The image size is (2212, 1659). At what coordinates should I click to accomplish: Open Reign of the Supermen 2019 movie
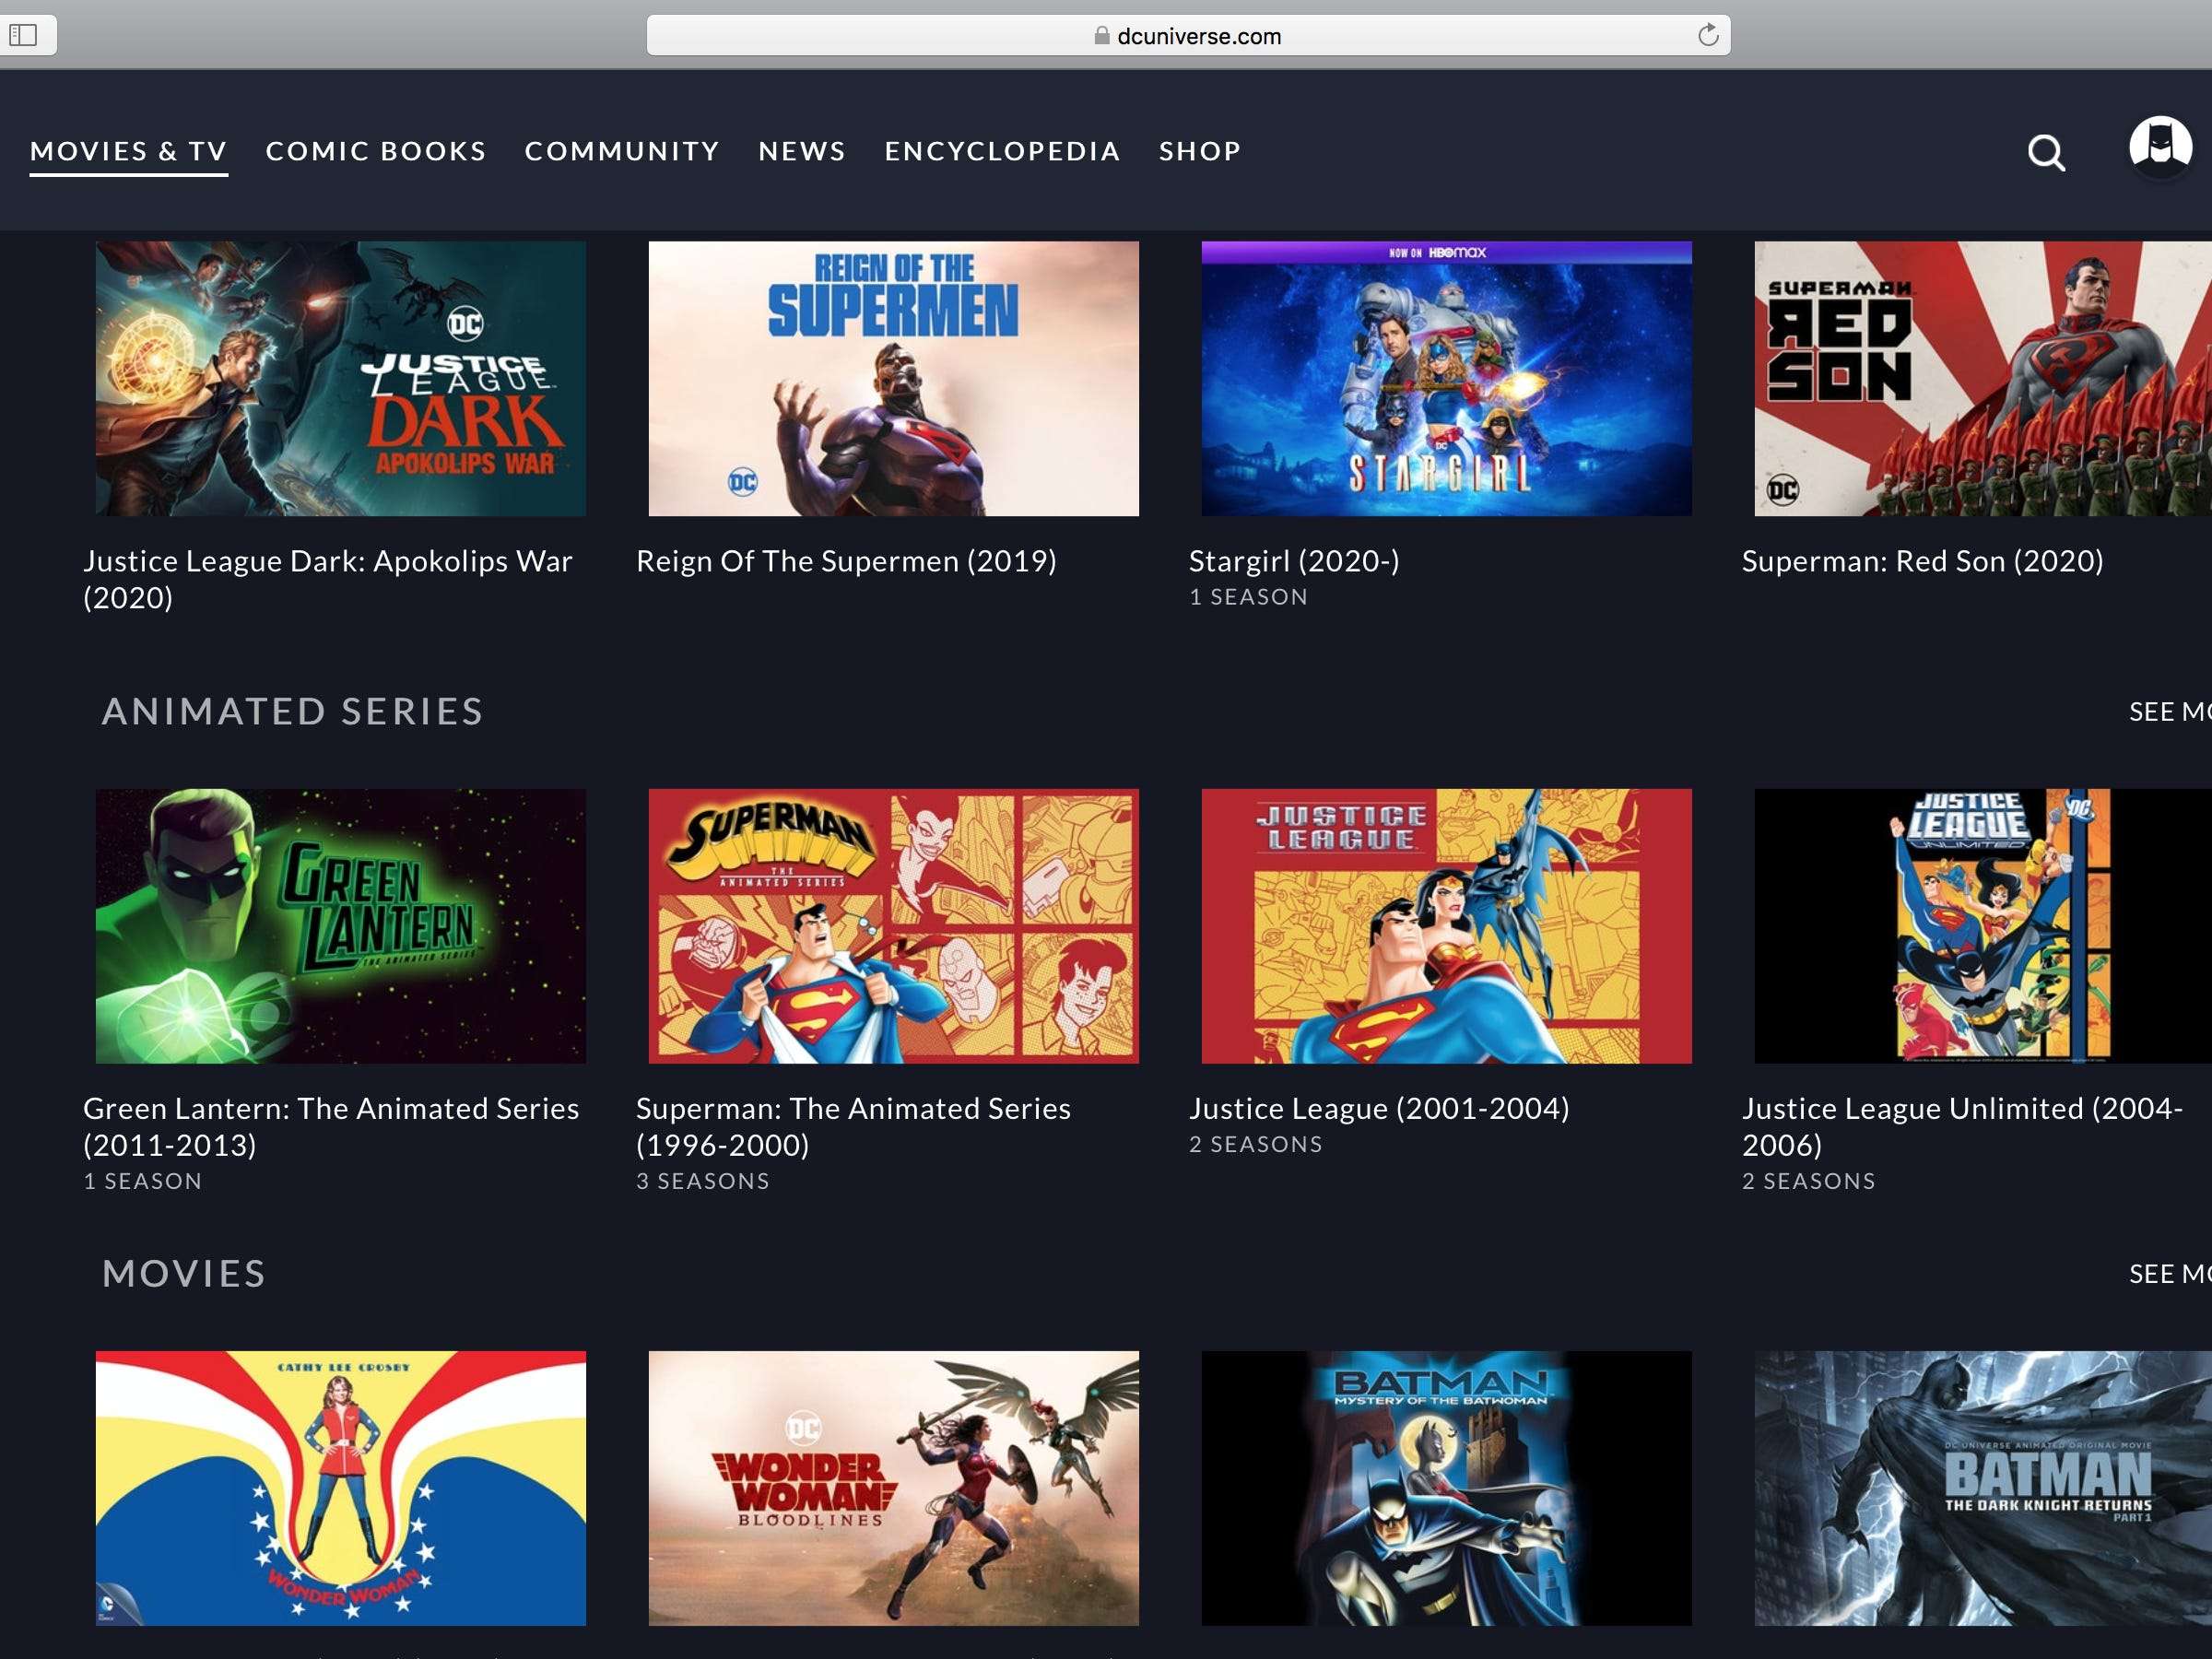pyautogui.click(x=892, y=376)
